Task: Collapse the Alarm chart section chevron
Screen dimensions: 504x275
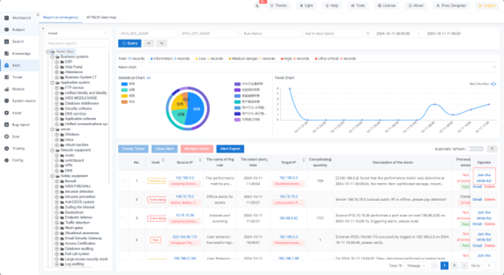Action: point(494,67)
